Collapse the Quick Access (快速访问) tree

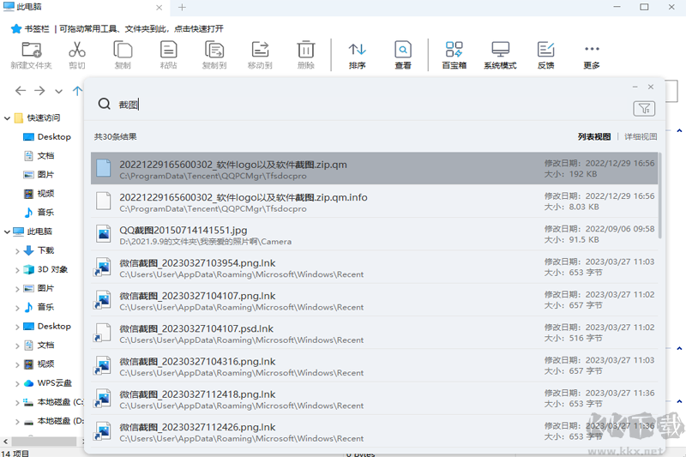pos(8,118)
